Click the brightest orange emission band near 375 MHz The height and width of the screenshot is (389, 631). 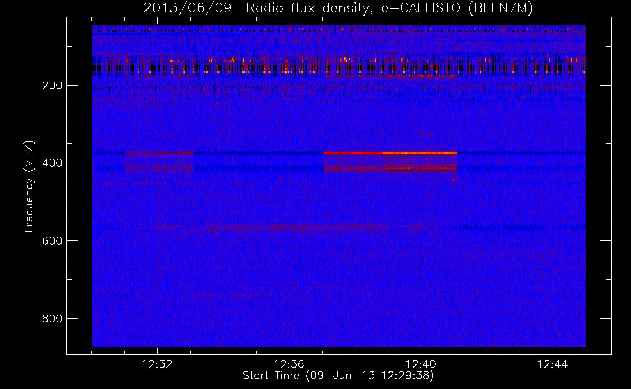point(420,153)
